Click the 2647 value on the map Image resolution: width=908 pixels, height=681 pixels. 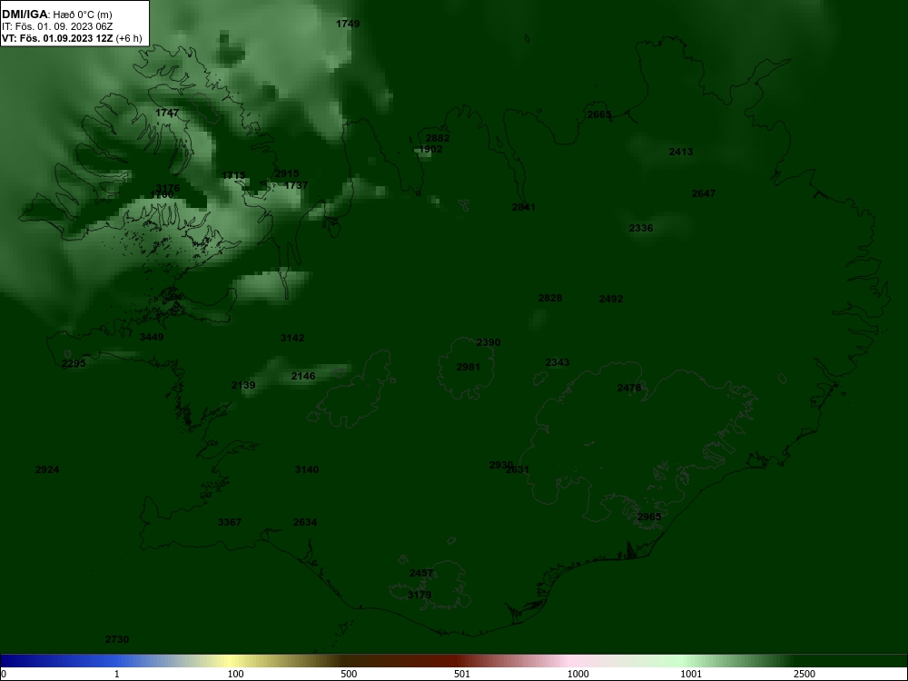coord(704,193)
